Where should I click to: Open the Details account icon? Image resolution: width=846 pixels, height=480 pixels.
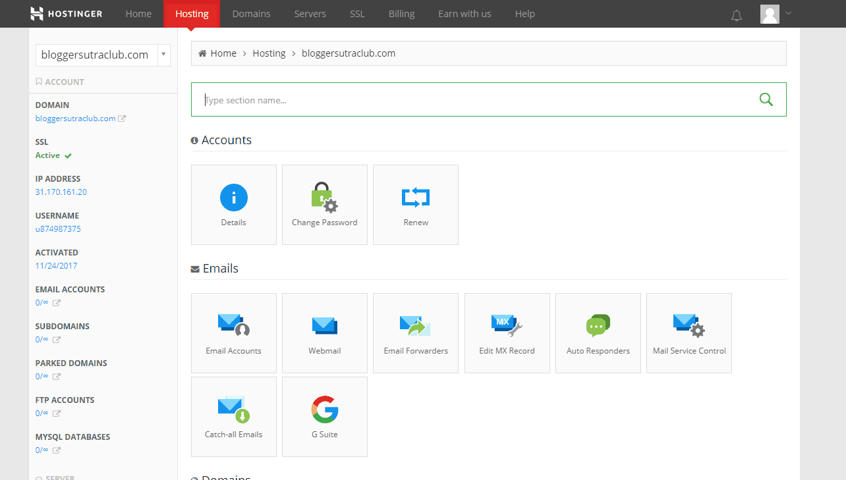click(234, 205)
